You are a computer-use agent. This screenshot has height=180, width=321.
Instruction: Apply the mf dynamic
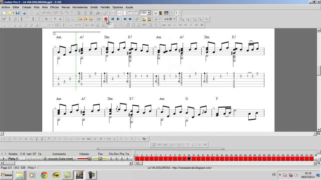185,25
